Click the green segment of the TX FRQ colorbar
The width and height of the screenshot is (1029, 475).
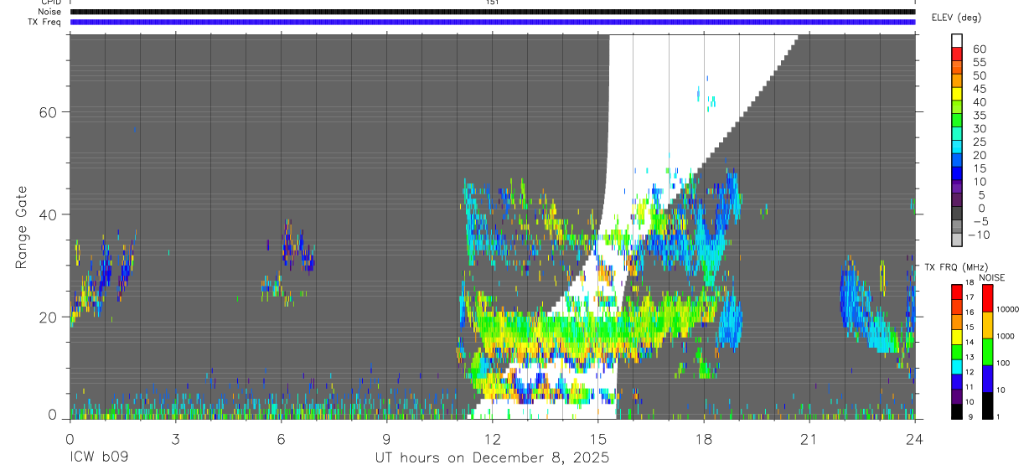coord(957,350)
